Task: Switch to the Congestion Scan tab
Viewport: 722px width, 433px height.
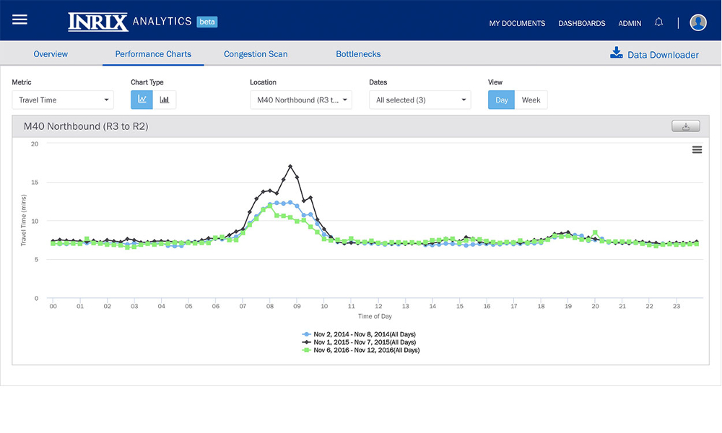Action: click(256, 54)
